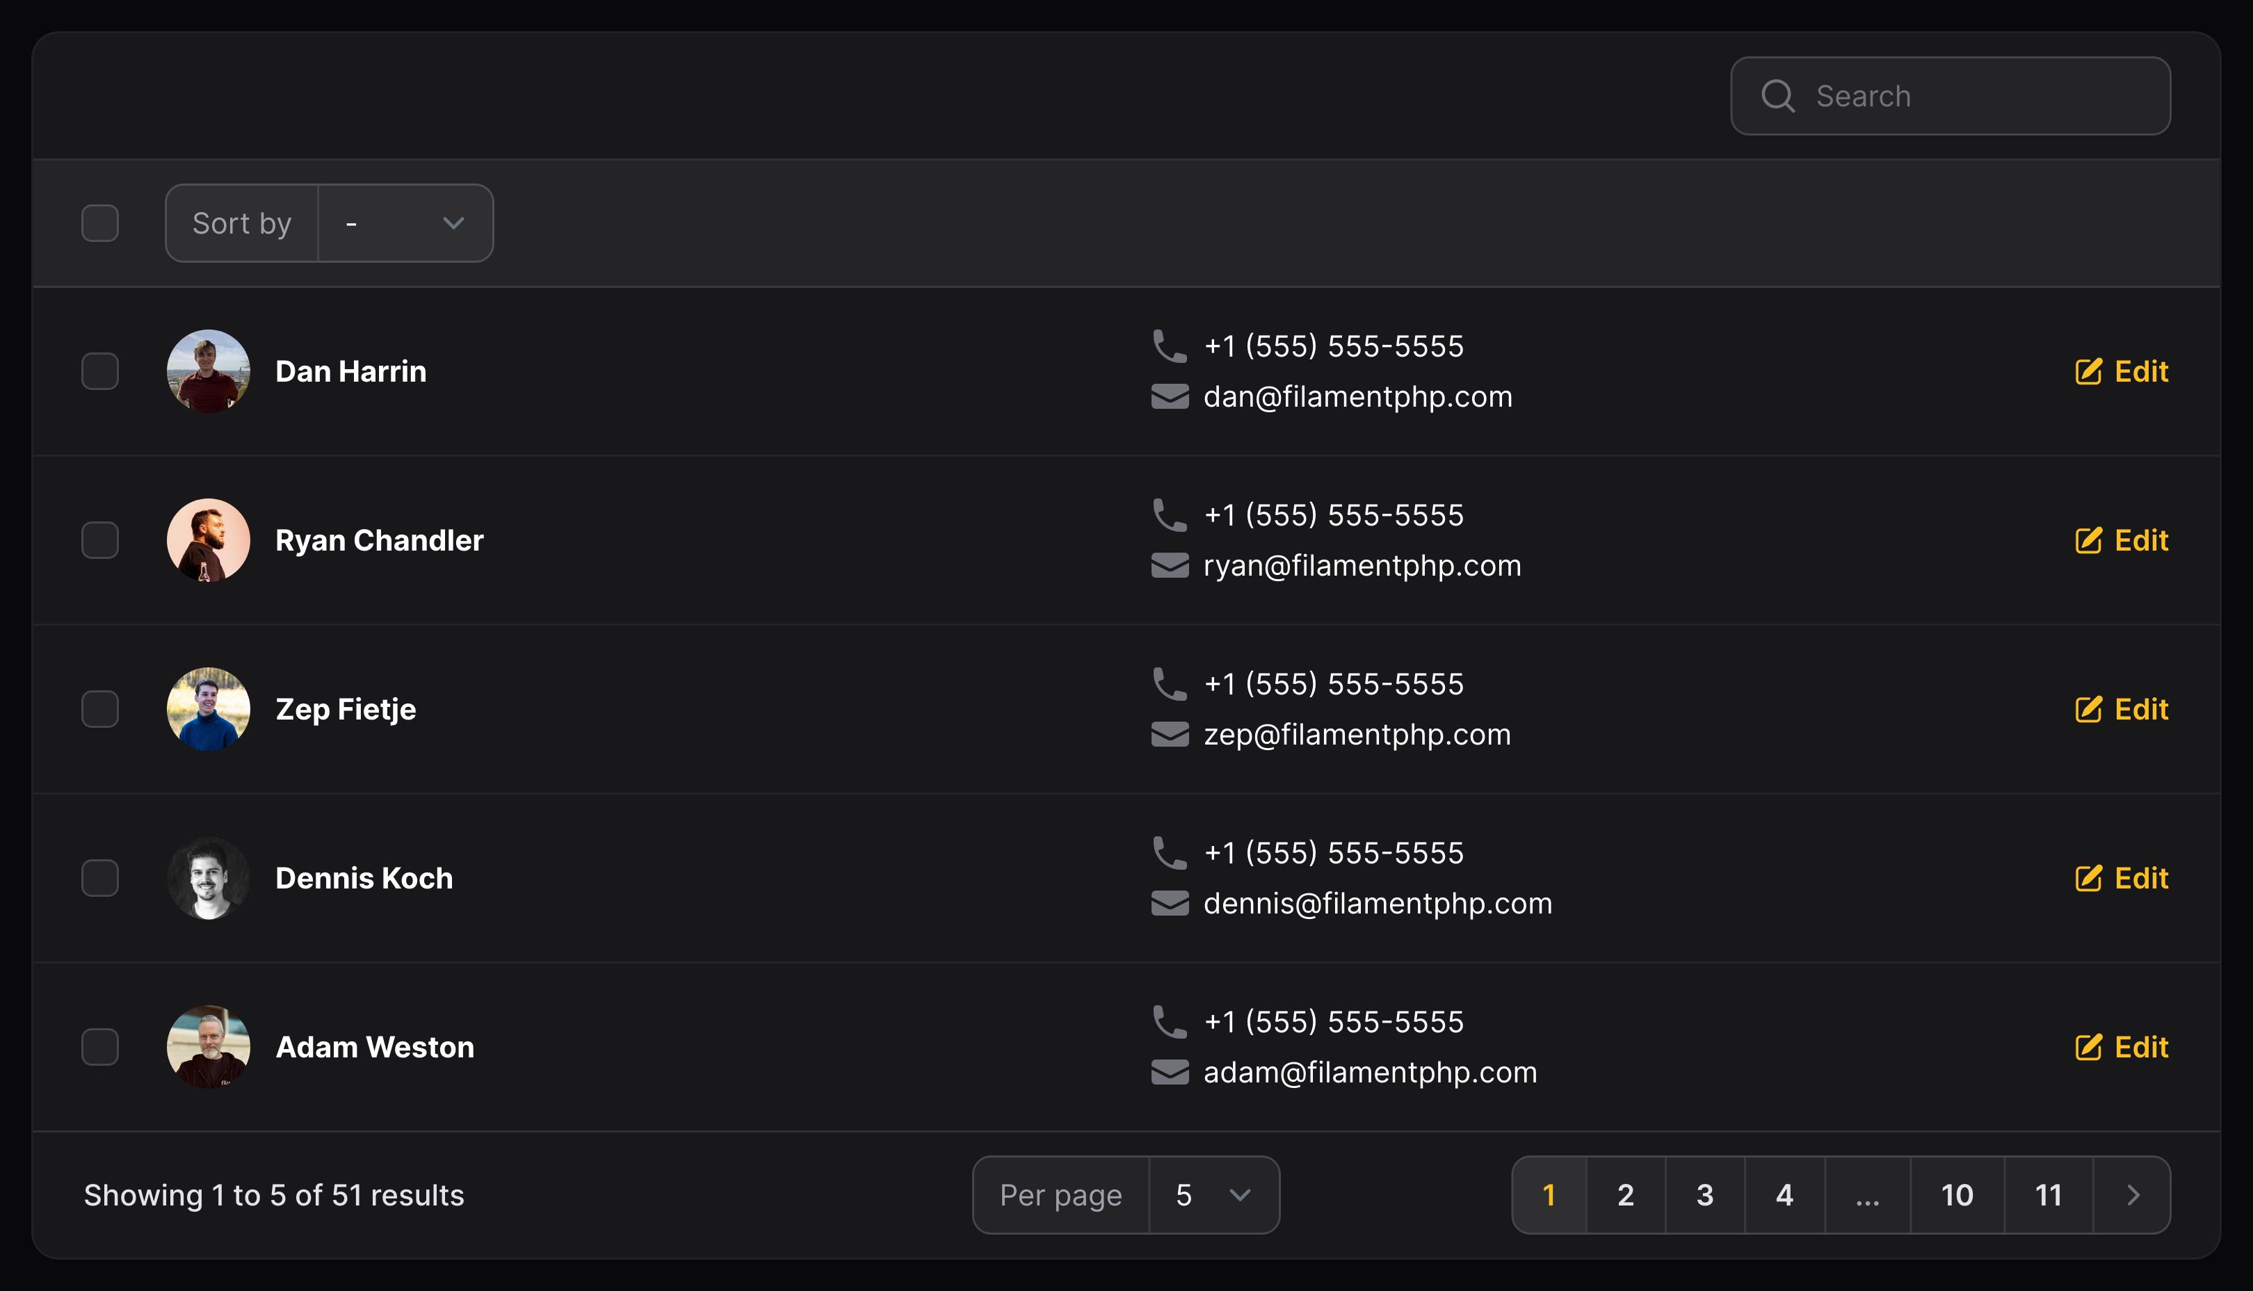Screen dimensions: 2253x1291
Task: Open the Sort by dropdown
Action: click(405, 223)
